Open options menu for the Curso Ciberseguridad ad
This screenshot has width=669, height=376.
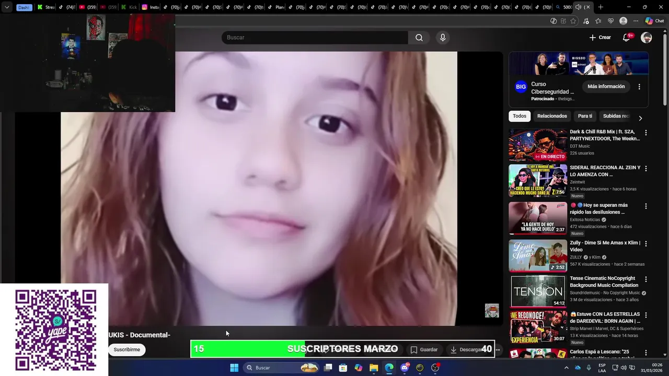pos(639,87)
